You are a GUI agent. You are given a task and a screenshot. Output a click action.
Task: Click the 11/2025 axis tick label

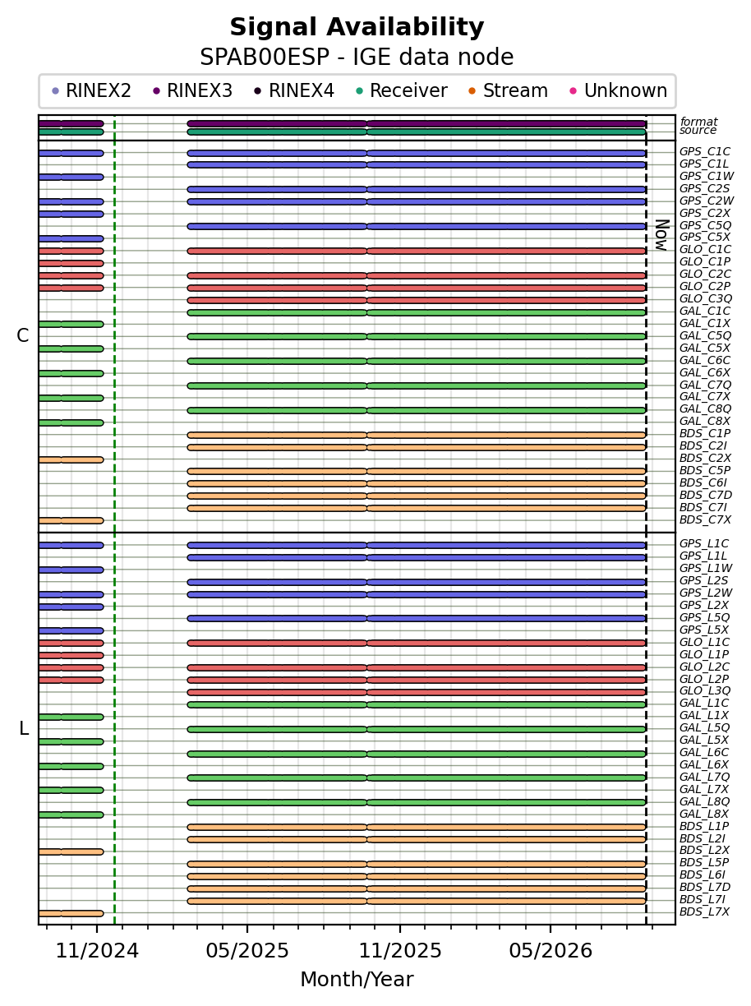coord(400,951)
